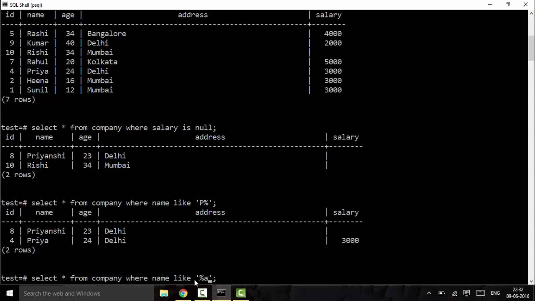The image size is (535, 301).
Task: Click the Kolkata address cell
Action: 102,62
